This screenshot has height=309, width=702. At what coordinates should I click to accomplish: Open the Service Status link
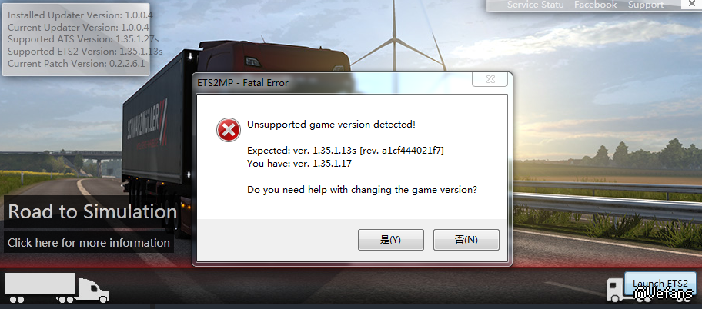point(534,5)
